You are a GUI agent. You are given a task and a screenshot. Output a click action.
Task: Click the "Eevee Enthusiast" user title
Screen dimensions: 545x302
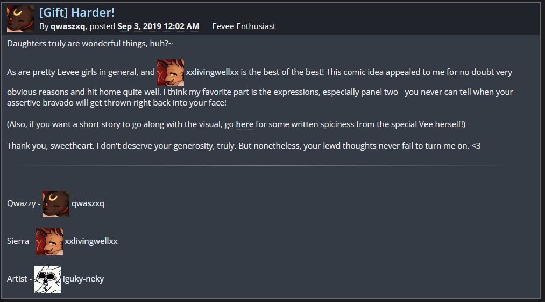tap(244, 26)
